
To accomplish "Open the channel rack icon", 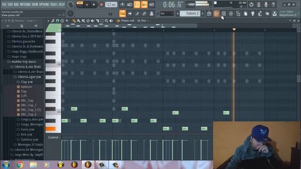I will [x=224, y=14].
